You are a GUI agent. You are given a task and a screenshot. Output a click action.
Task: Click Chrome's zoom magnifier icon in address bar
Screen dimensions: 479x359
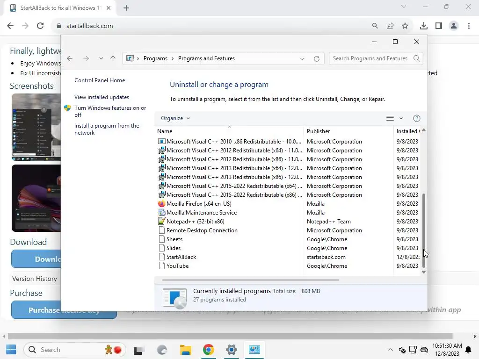[375, 26]
